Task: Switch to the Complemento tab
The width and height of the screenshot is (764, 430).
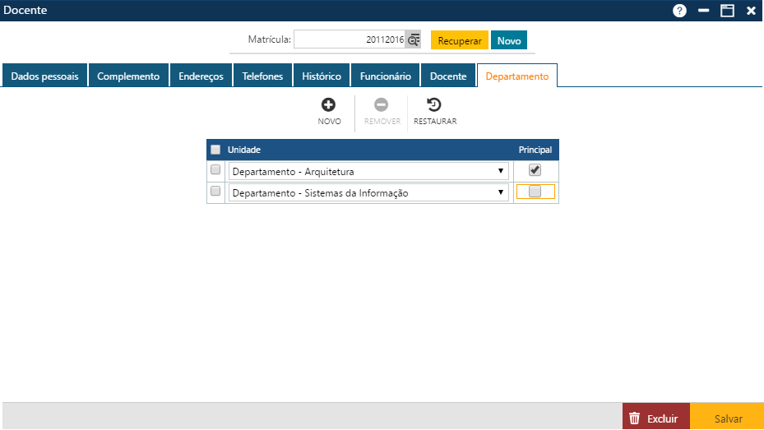Action: [x=128, y=76]
